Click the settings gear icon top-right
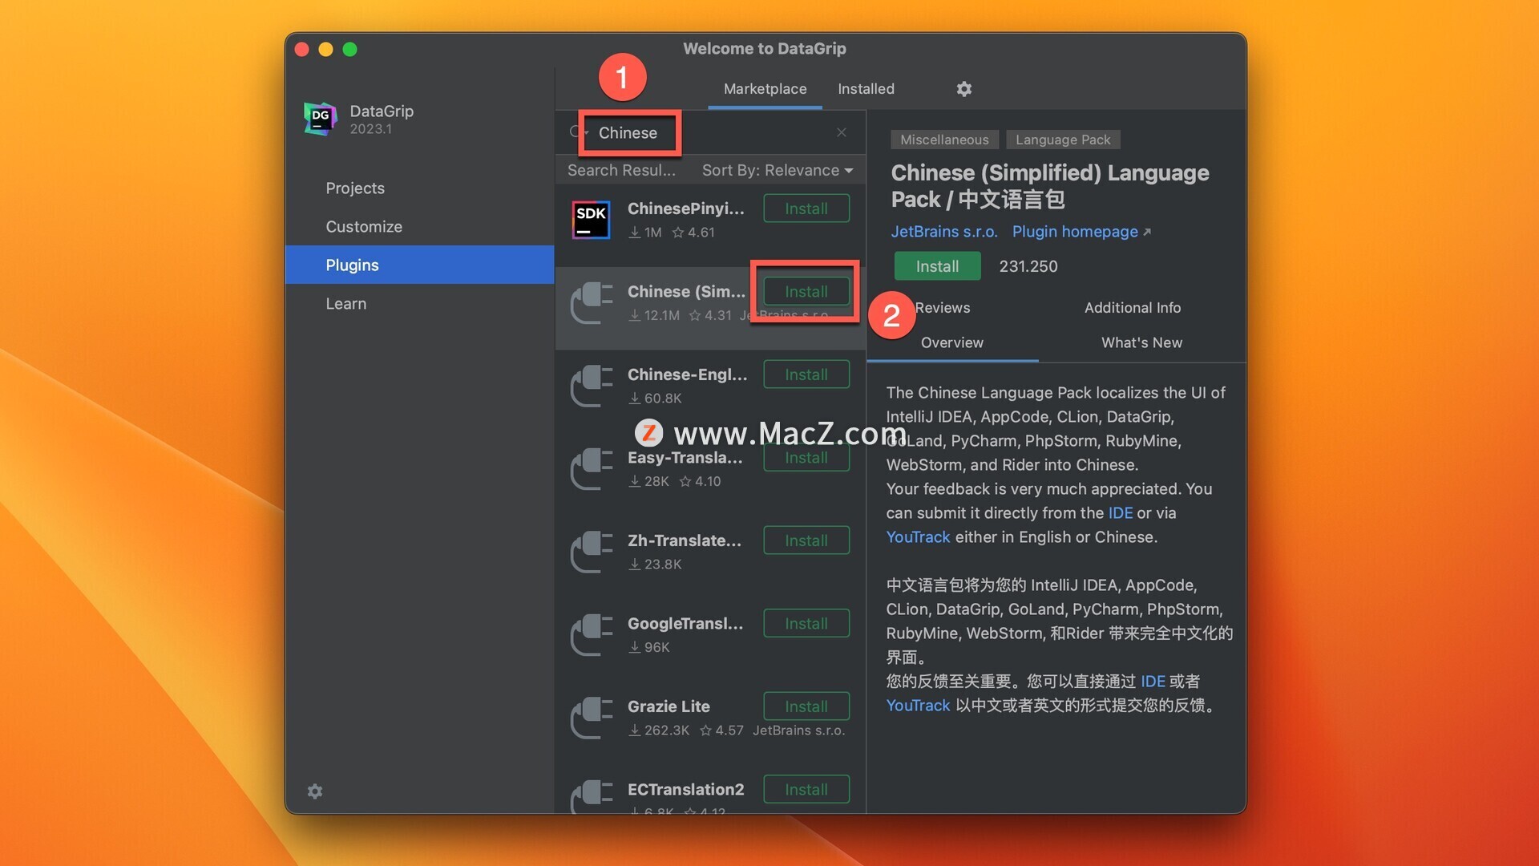This screenshot has height=866, width=1539. [x=964, y=89]
